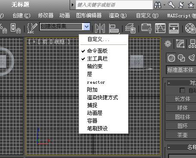Open the Curve Editor icon
The width and height of the screenshot is (196, 158).
160,28
